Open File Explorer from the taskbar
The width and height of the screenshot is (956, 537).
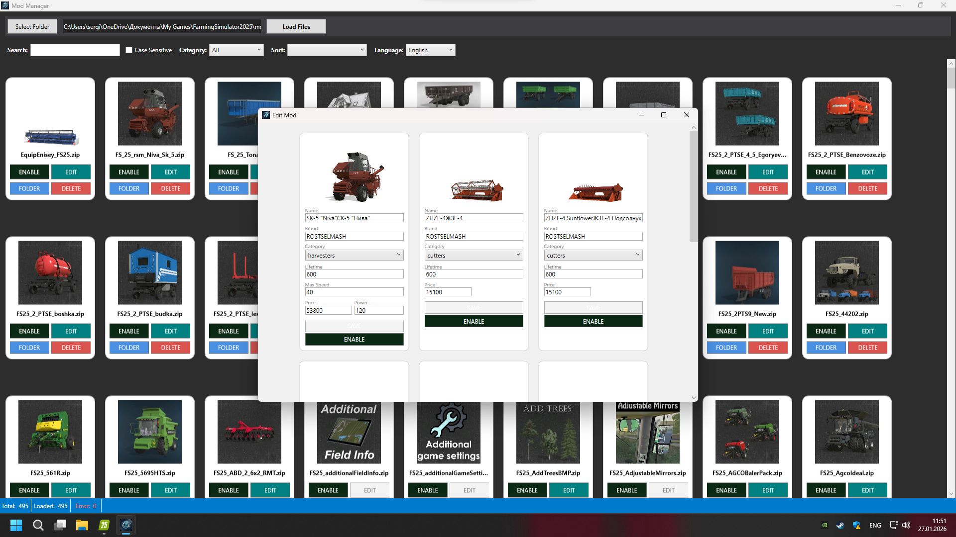pos(82,525)
